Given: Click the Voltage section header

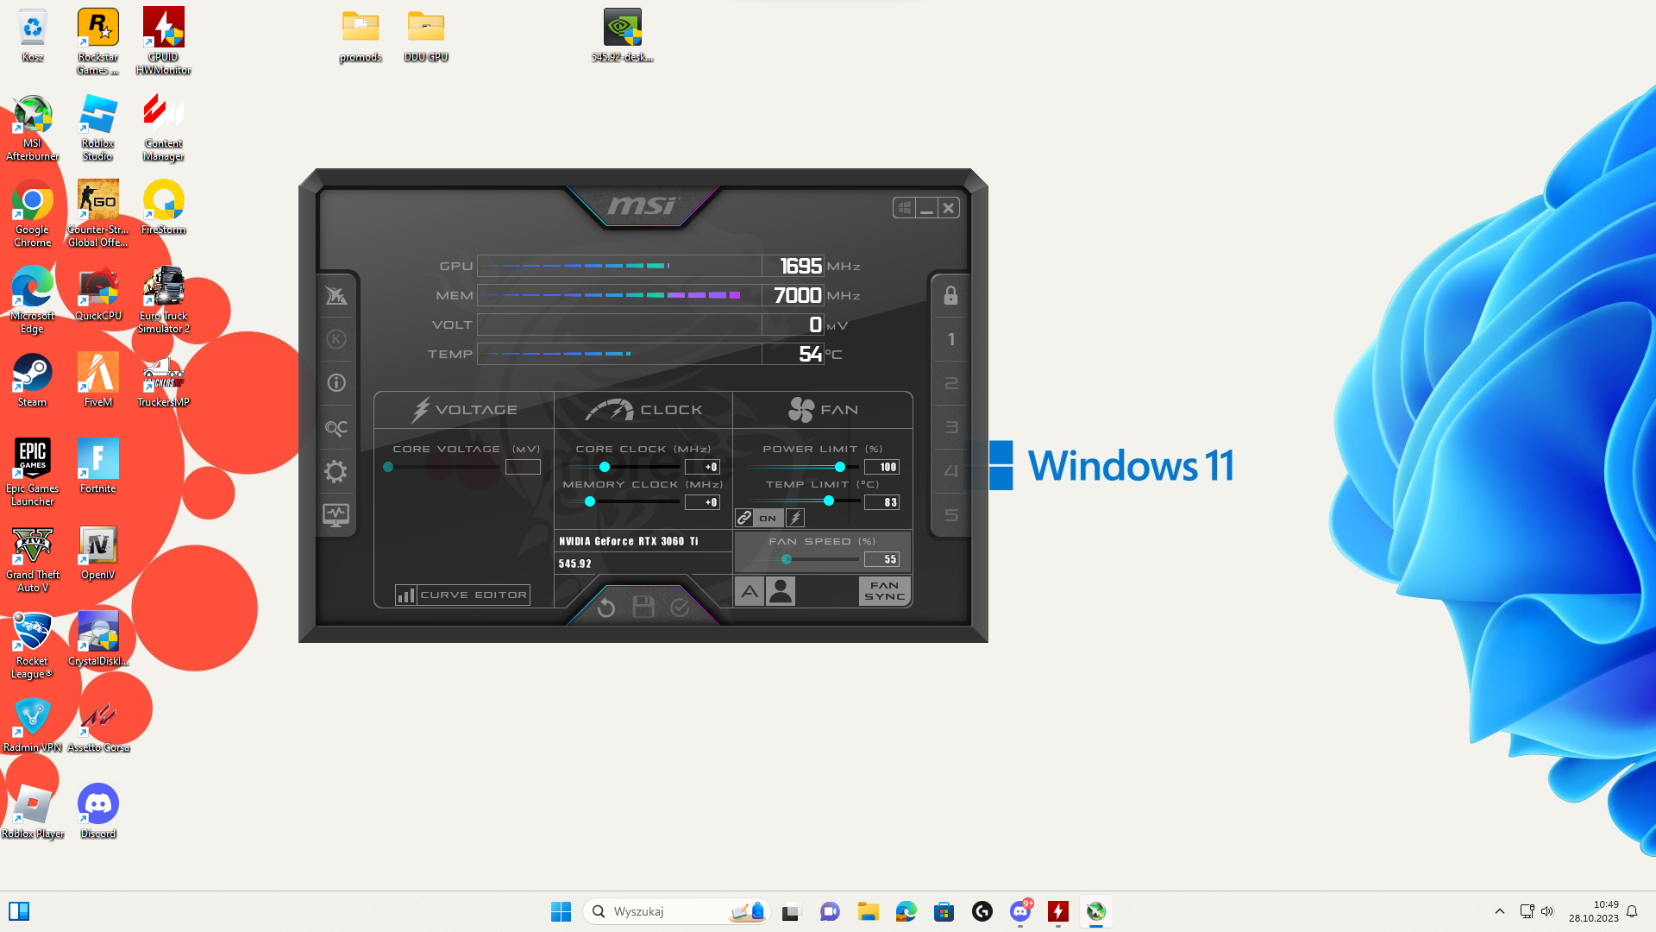Looking at the screenshot, I should (464, 410).
